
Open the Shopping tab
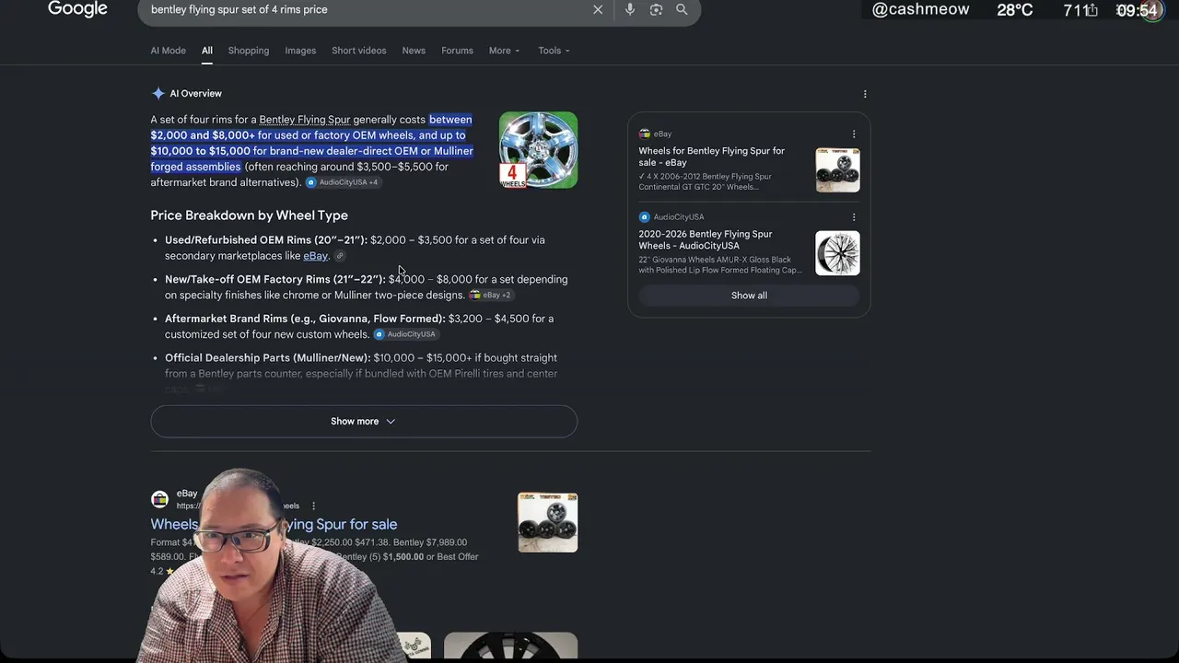pyautogui.click(x=249, y=51)
